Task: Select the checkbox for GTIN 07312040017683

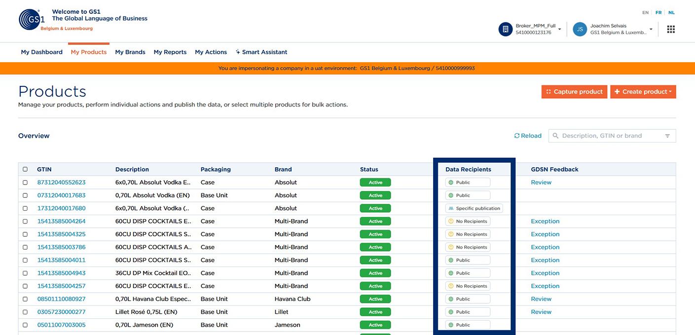Action: [x=25, y=195]
